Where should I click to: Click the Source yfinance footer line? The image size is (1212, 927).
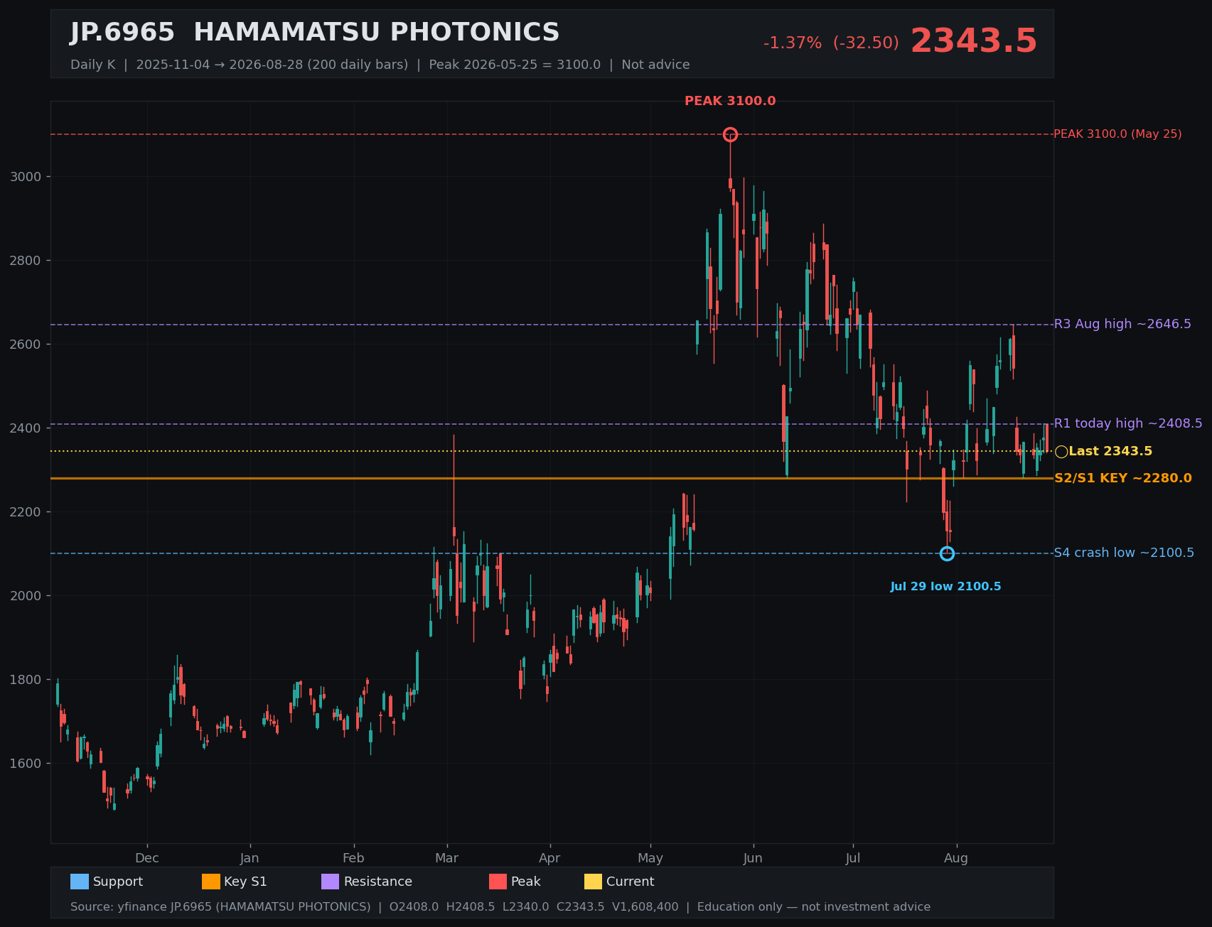(x=500, y=907)
